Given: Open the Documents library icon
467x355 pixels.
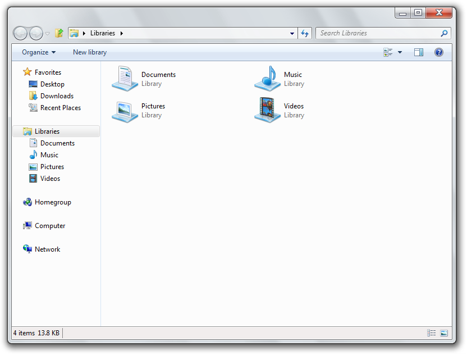Looking at the screenshot, I should tap(125, 78).
